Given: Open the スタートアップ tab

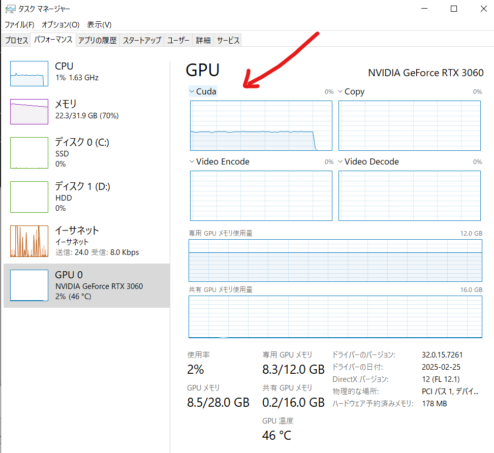Looking at the screenshot, I should tap(142, 40).
